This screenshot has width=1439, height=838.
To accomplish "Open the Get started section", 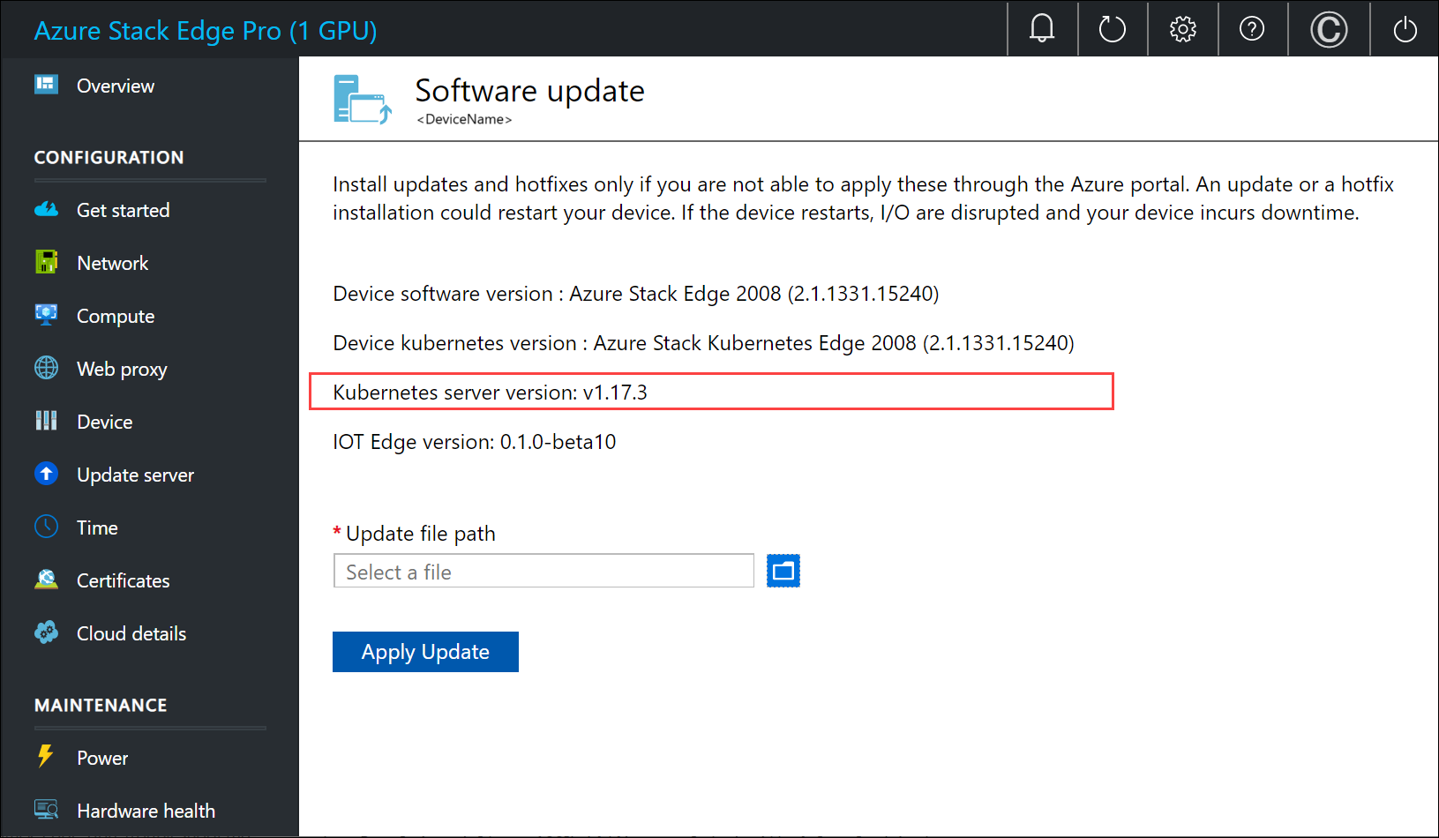I will (x=123, y=210).
